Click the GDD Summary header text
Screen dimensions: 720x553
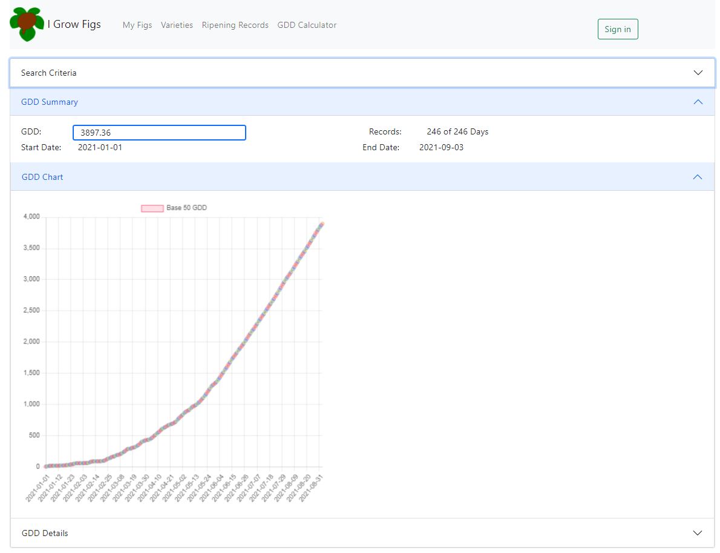coord(49,102)
